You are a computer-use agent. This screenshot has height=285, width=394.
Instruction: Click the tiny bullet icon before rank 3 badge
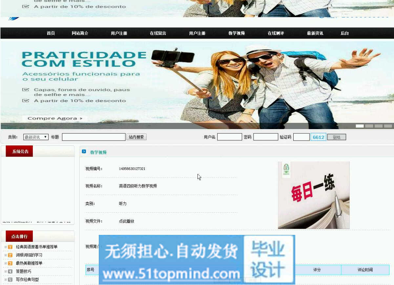[6, 263]
